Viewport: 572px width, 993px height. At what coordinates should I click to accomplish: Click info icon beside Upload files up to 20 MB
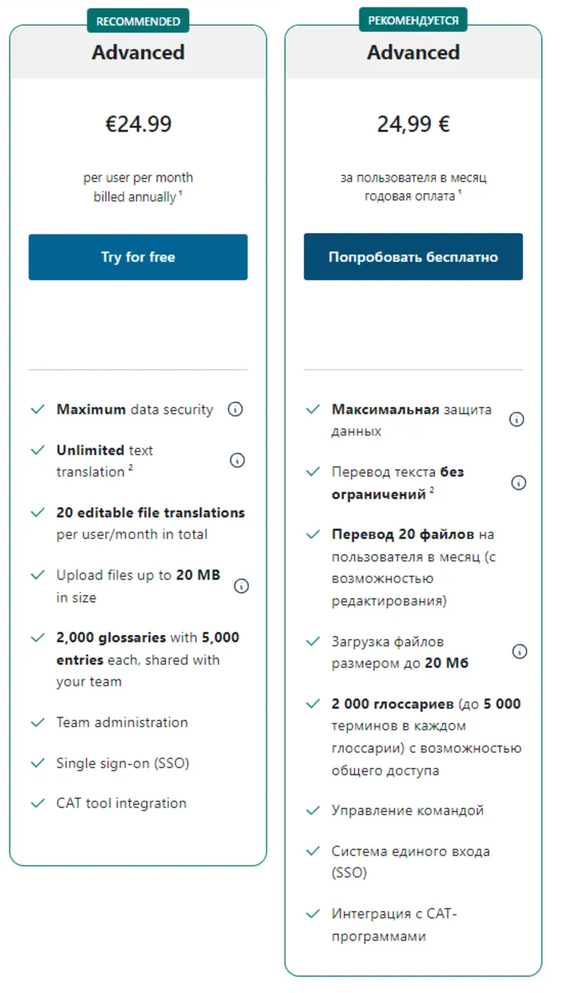tap(242, 586)
